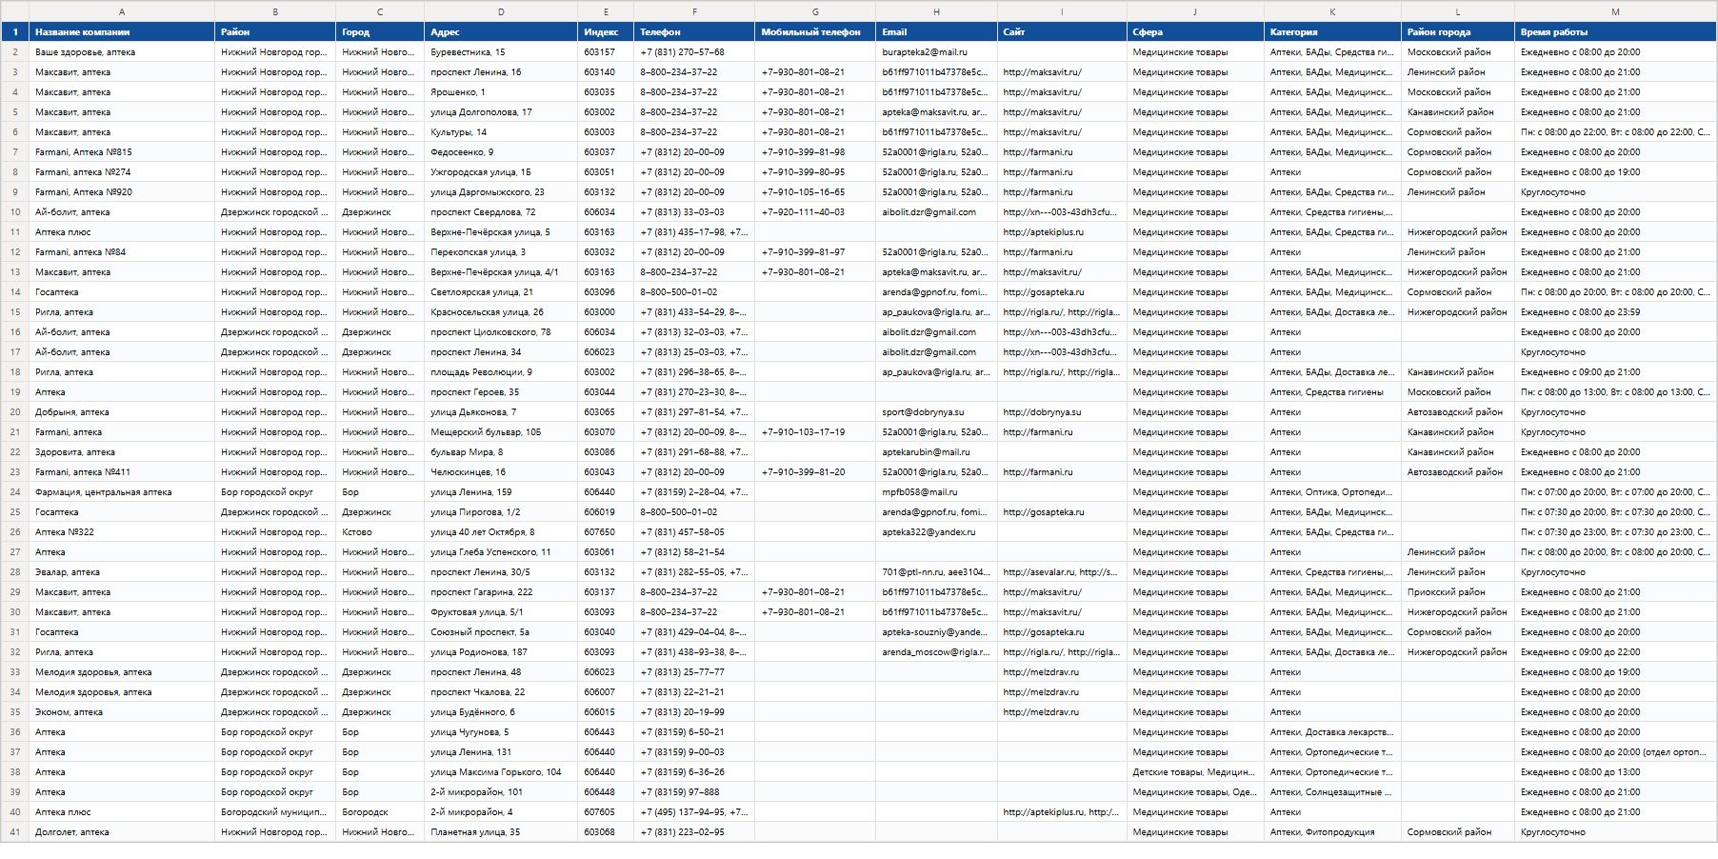Image resolution: width=1718 pixels, height=859 pixels.
Task: Select the email cell aptekarubin@mail.ru
Action: (936, 452)
